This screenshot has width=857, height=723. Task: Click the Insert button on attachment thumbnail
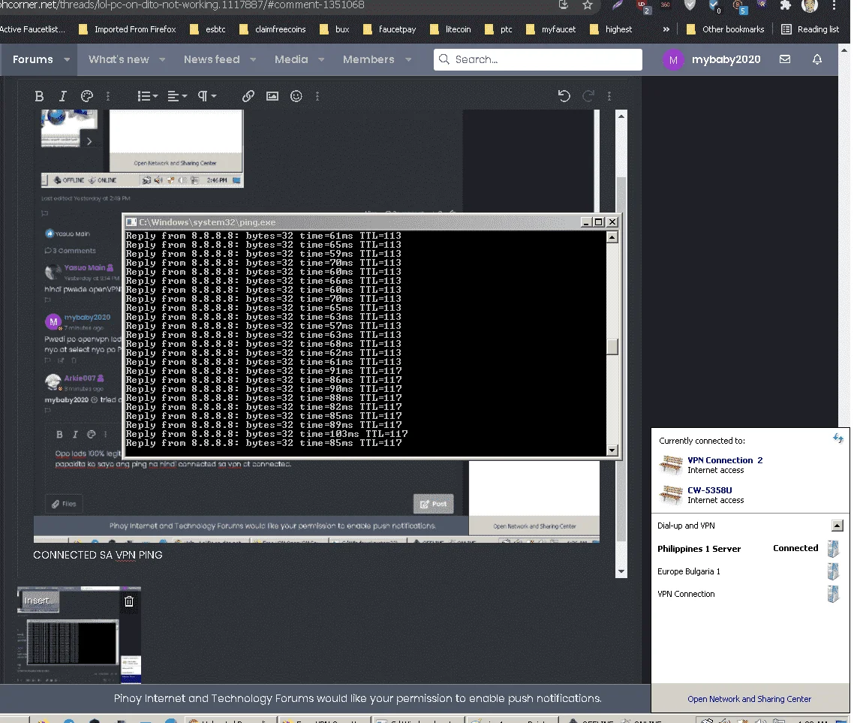(x=39, y=601)
